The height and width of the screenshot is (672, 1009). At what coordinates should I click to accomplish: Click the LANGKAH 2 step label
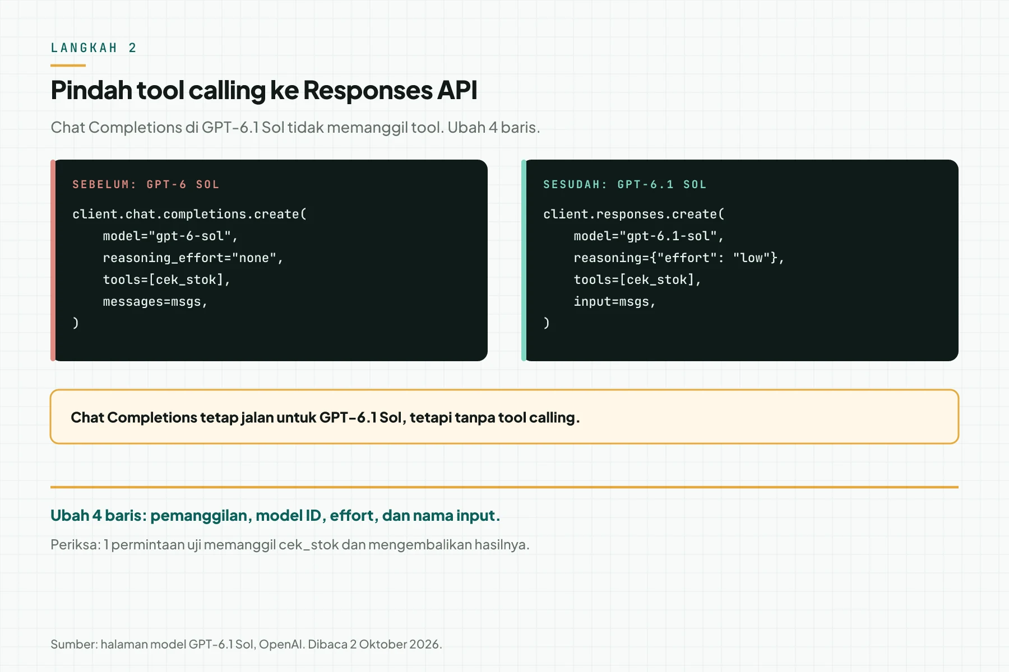(x=94, y=48)
